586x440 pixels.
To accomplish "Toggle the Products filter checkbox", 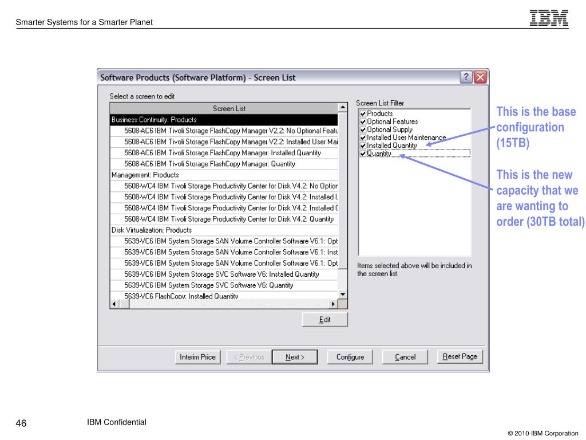I will 362,114.
